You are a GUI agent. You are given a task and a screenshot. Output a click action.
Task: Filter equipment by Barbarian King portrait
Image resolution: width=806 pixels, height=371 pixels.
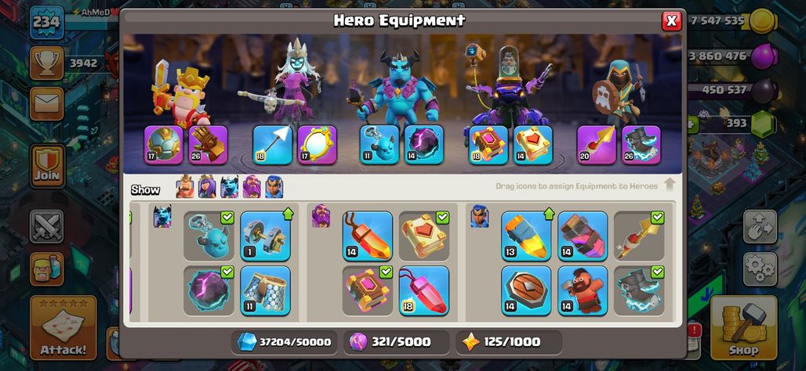coord(185,187)
